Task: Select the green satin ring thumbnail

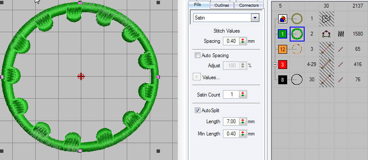Action: click(297, 34)
